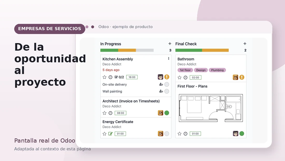Screen dimensions: 285x161
Task: Open activity clock on Architect task
Action: point(111,113)
